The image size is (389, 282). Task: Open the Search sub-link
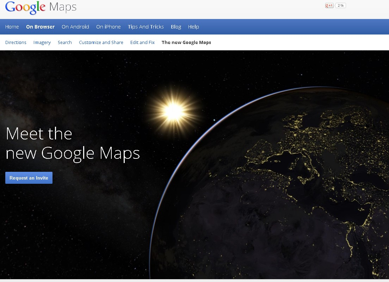pyautogui.click(x=65, y=42)
